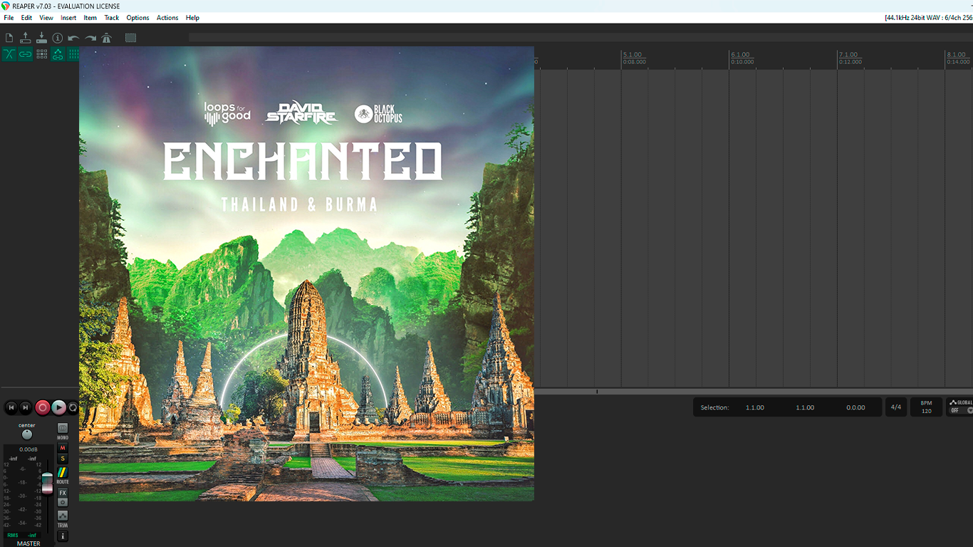The image size is (973, 547).
Task: Click the Open project upload-arrow icon
Action: click(x=26, y=38)
